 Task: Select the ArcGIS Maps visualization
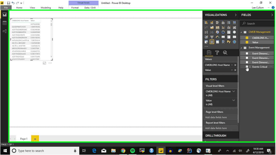point(234,42)
